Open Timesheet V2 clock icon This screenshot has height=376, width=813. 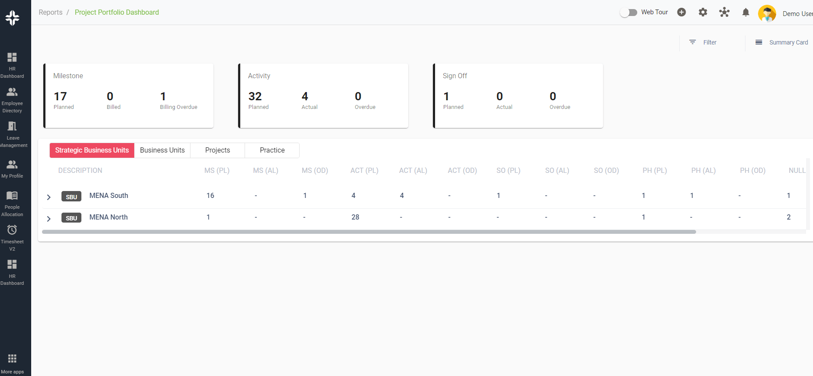click(x=12, y=230)
